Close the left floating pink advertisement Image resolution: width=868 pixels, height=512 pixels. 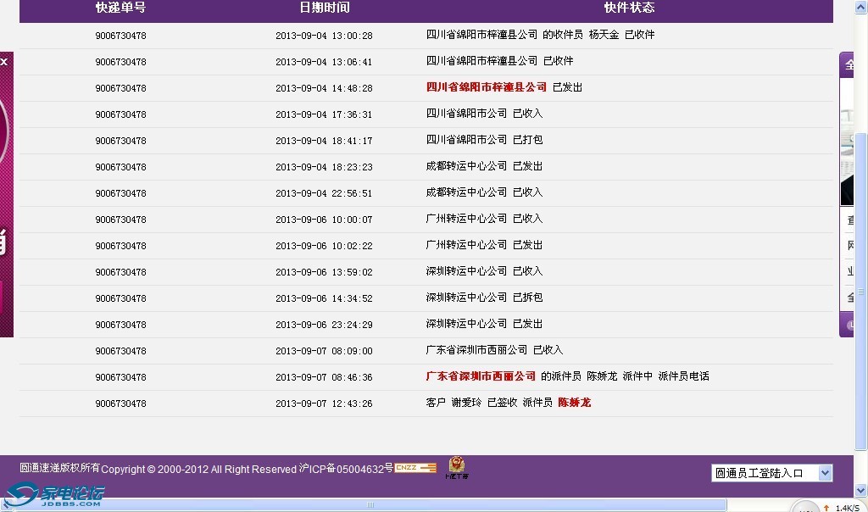[x=4, y=62]
